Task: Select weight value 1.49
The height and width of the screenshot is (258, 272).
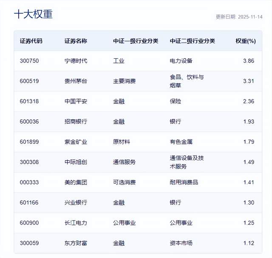Action: click(249, 162)
